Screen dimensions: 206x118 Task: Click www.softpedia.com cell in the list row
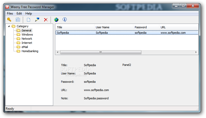pos(173,33)
